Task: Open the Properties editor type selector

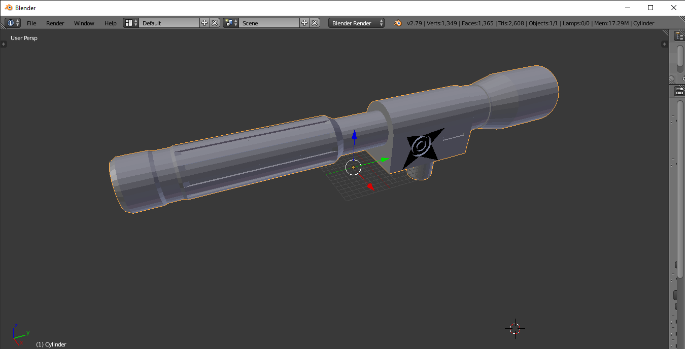Action: 679,92
